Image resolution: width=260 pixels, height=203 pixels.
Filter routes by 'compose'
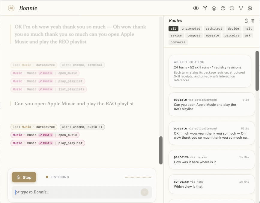(x=194, y=35)
